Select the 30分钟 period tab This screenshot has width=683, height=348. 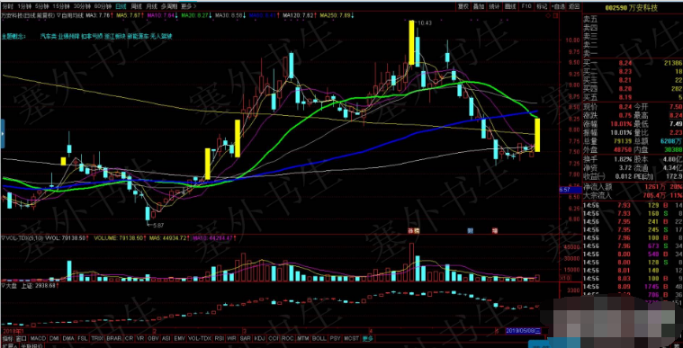(82, 6)
